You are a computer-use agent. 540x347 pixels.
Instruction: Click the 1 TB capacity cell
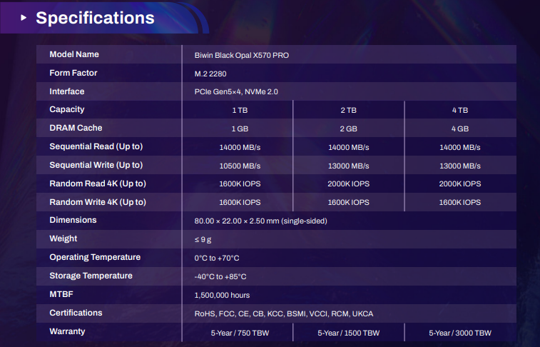pos(240,111)
